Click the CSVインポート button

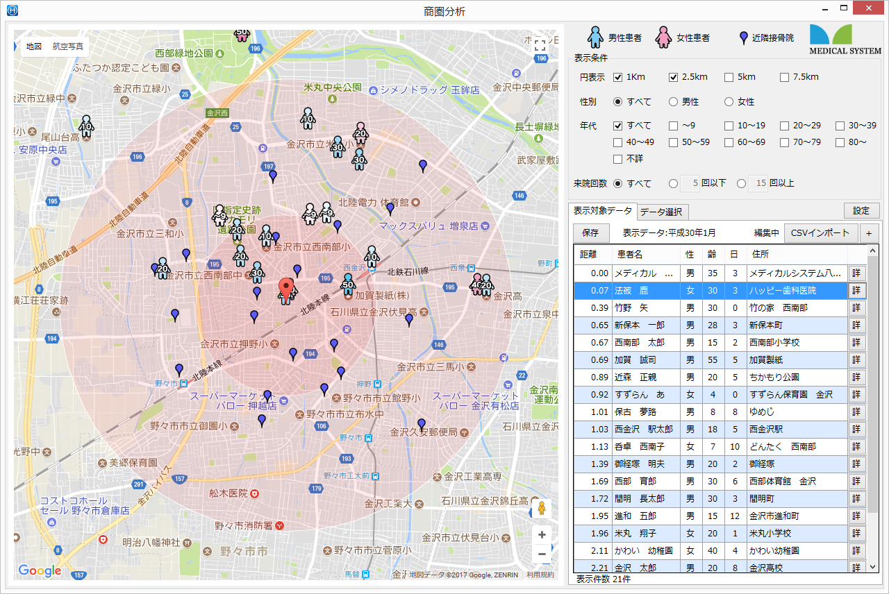[x=821, y=233]
